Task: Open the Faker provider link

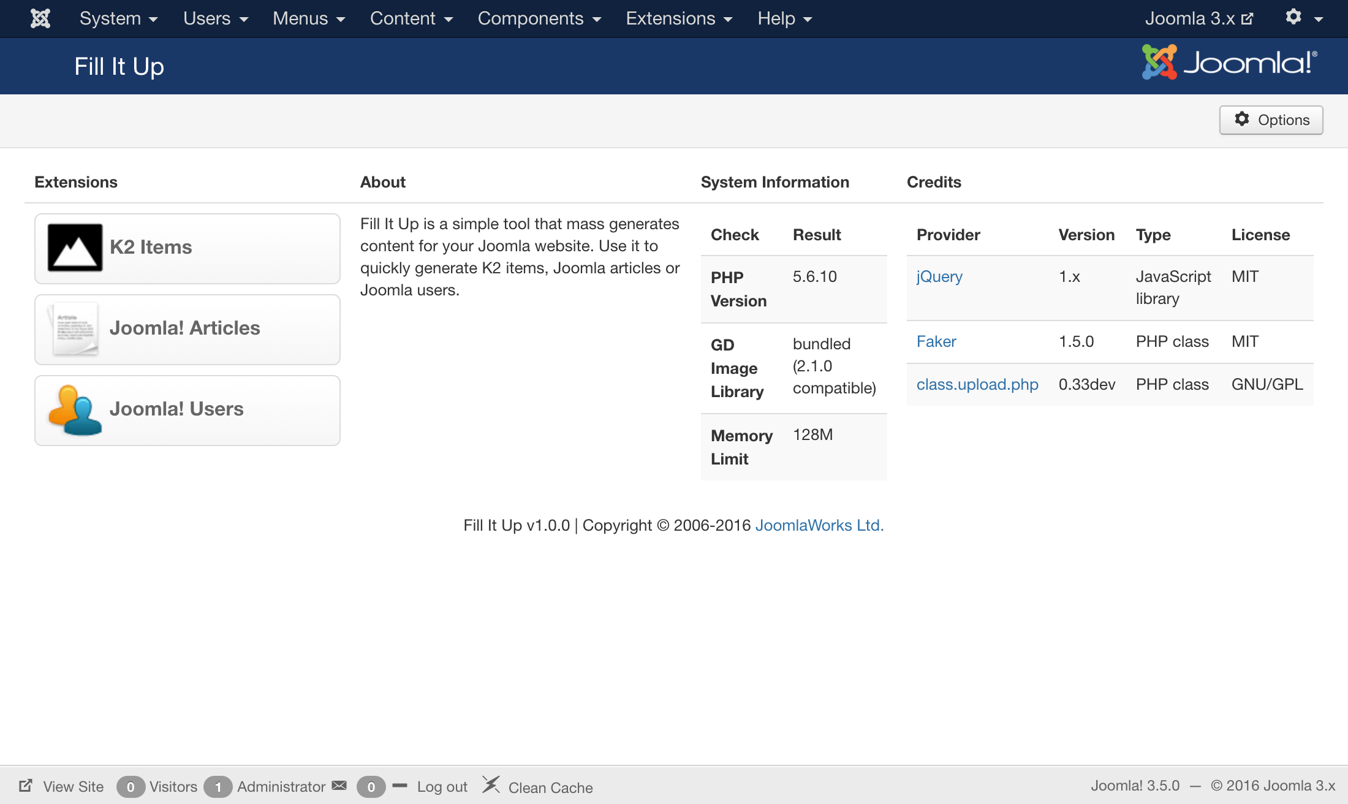Action: (936, 341)
